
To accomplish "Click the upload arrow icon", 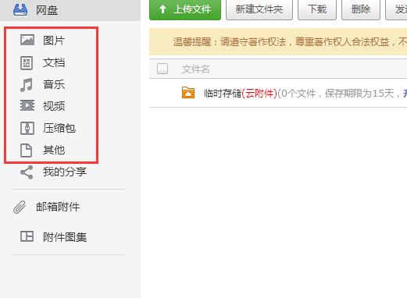I will 162,9.
